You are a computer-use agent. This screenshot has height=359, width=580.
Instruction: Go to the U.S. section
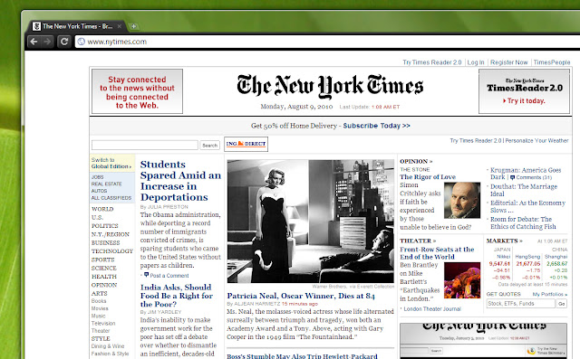(97, 218)
